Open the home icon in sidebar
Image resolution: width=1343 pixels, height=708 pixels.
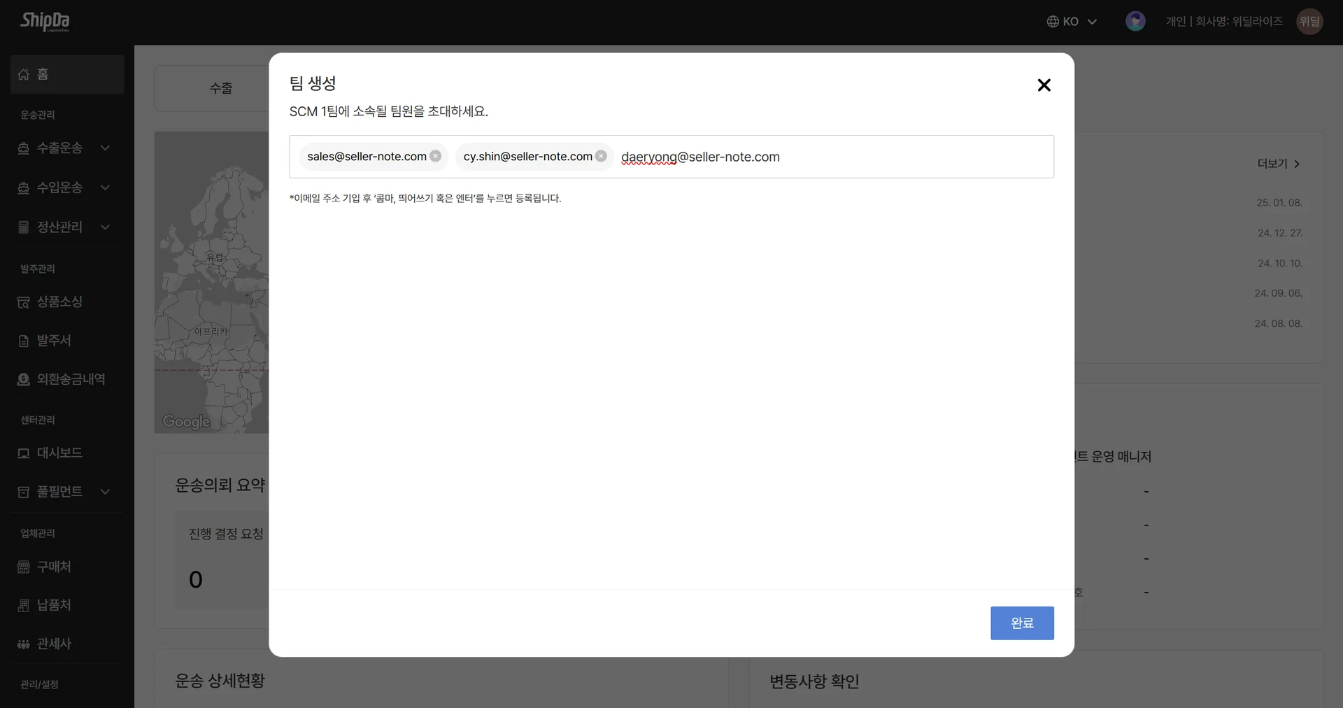pos(24,74)
